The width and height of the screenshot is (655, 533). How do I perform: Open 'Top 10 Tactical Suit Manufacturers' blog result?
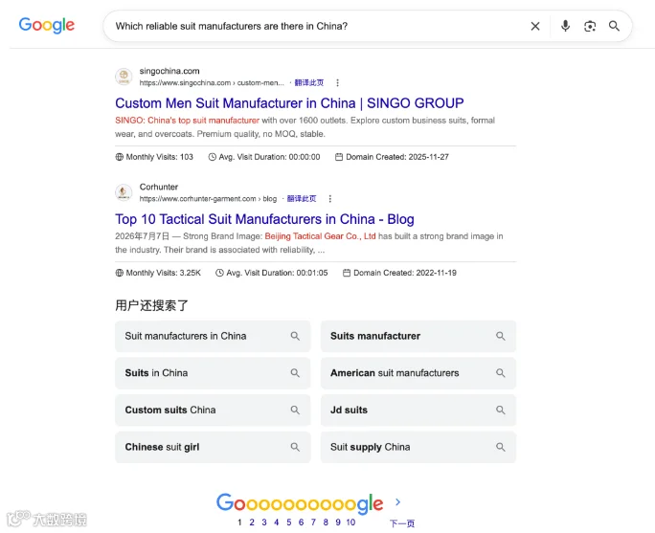coord(264,219)
